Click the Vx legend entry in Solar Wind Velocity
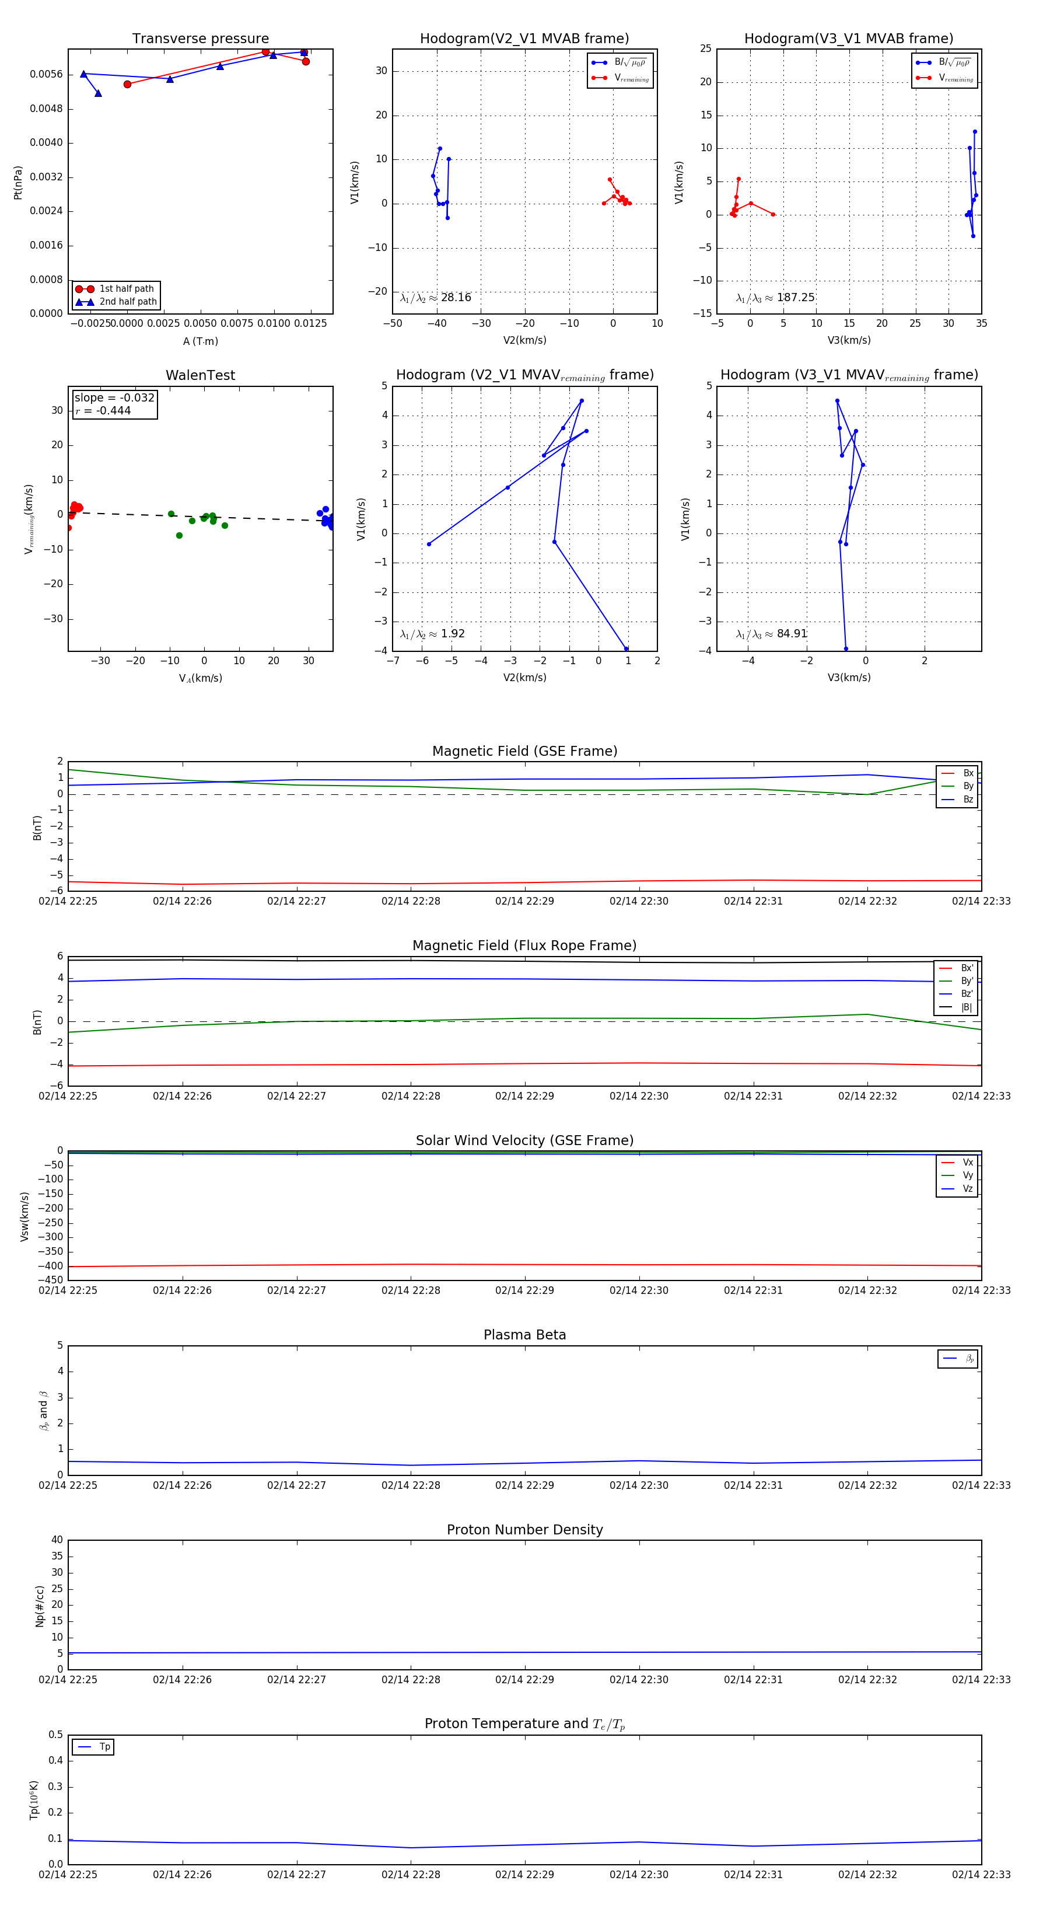 957,1162
